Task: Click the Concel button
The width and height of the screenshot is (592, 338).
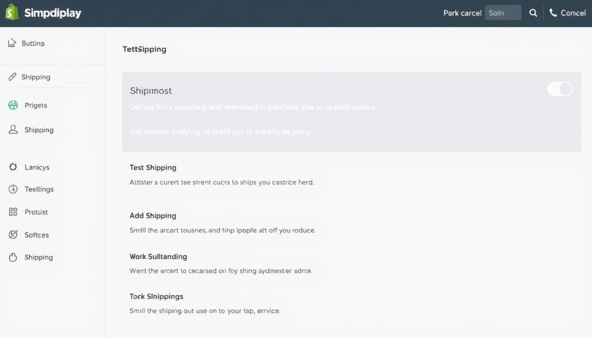Action: click(x=573, y=13)
